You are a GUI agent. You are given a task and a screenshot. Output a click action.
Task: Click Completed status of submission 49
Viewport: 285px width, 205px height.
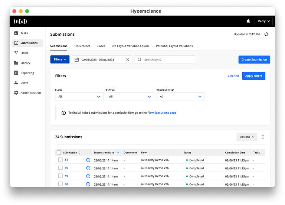[x=195, y=176]
